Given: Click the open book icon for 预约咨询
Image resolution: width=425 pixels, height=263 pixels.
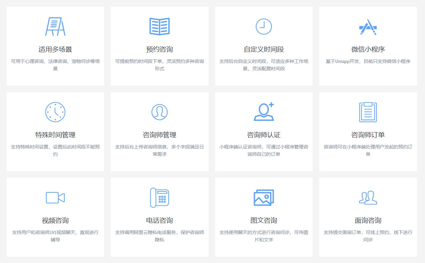Looking at the screenshot, I should coord(159,27).
